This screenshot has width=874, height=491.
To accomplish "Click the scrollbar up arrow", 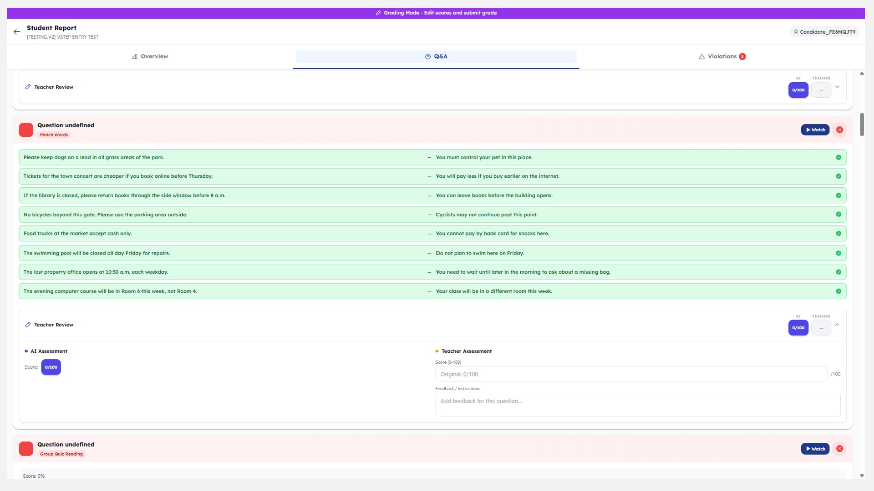I will [861, 73].
